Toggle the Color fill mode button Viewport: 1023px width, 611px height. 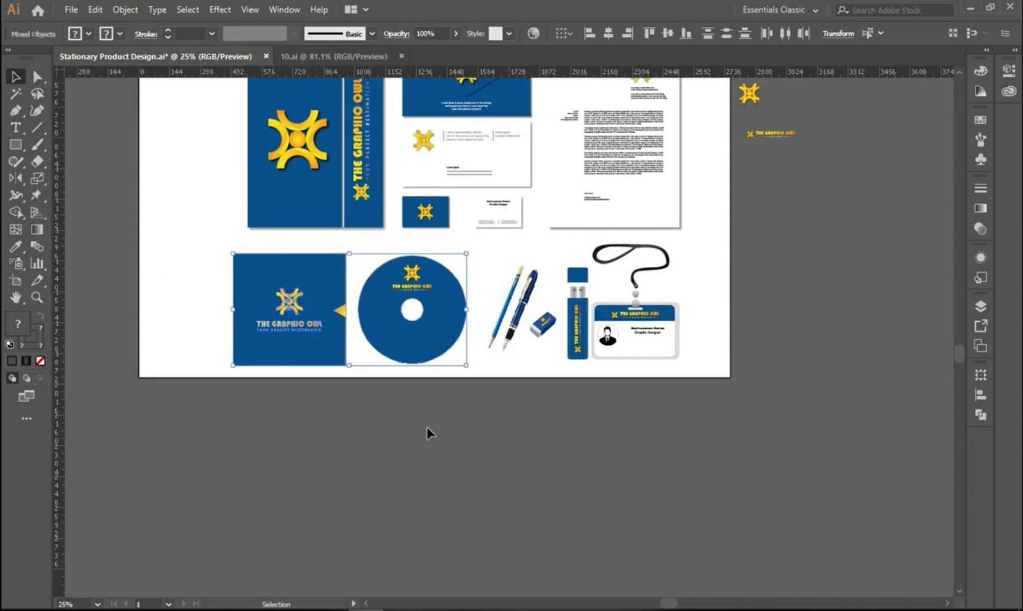(x=12, y=361)
